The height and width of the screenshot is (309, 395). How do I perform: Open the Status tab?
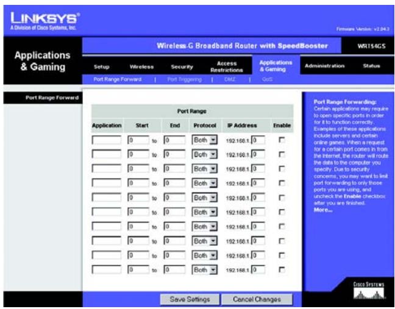pos(371,66)
